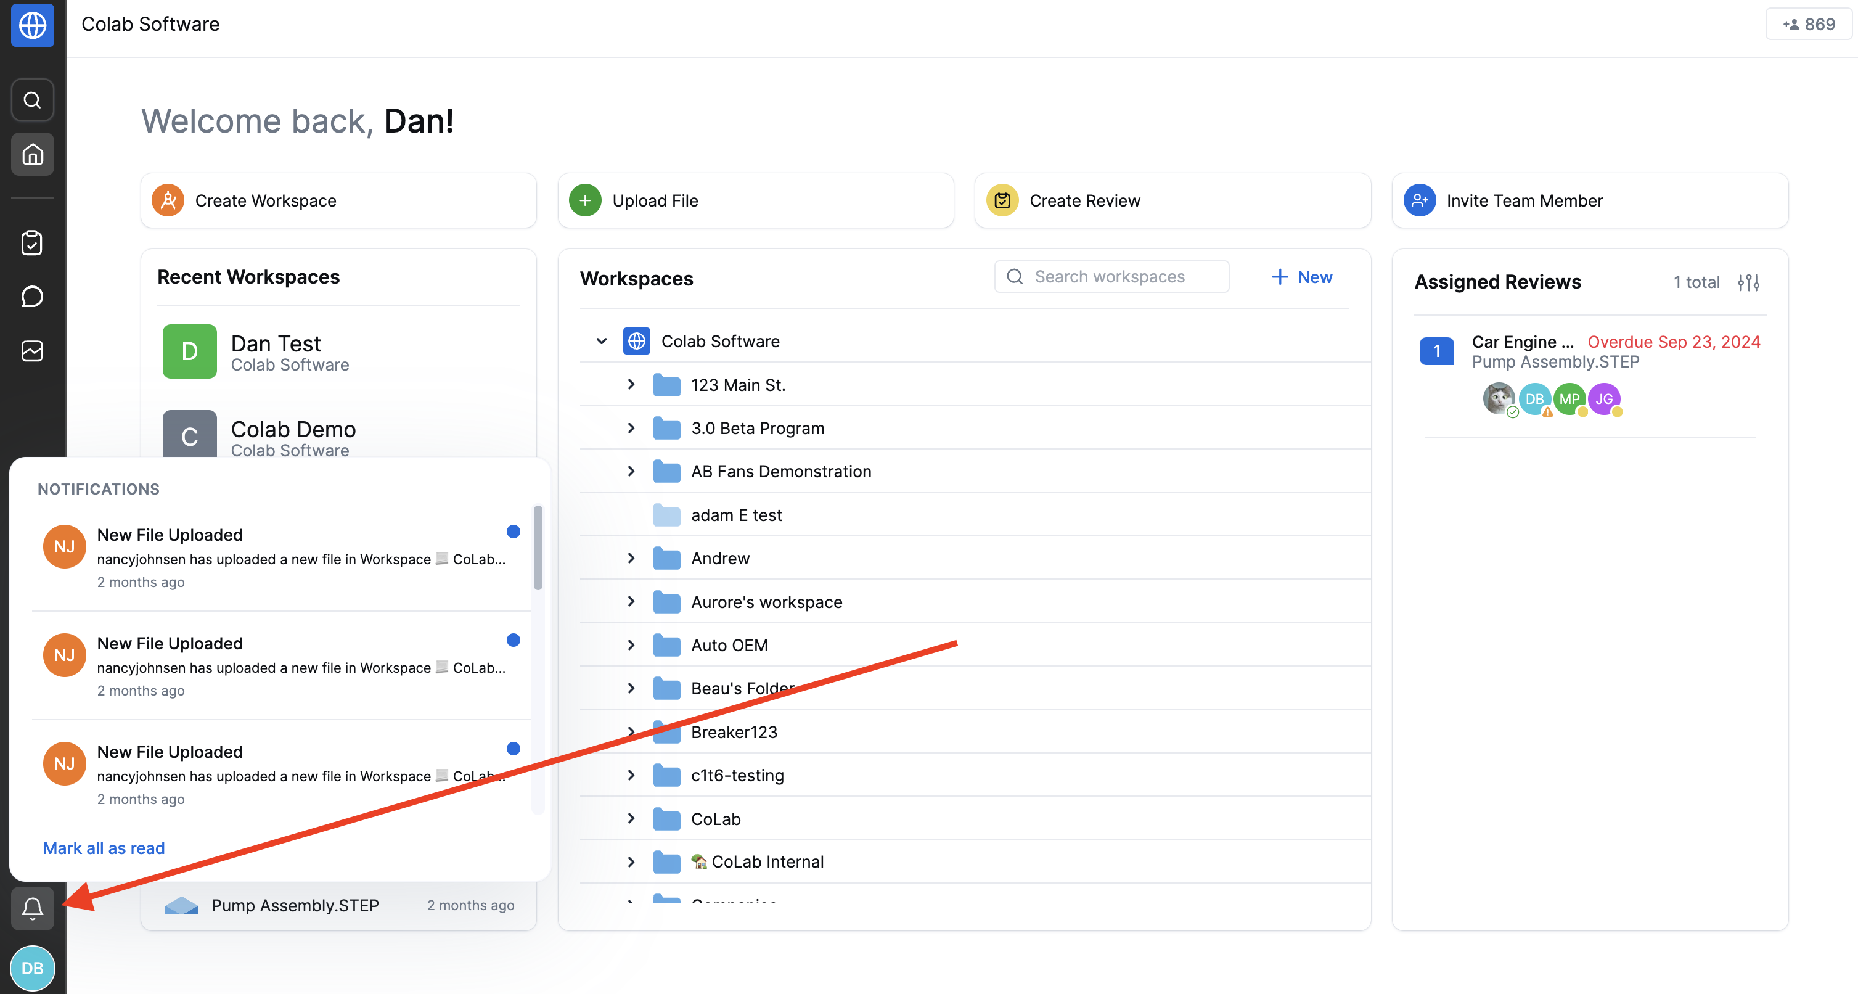
Task: Click the Colab Software globe logo
Action: tap(33, 25)
